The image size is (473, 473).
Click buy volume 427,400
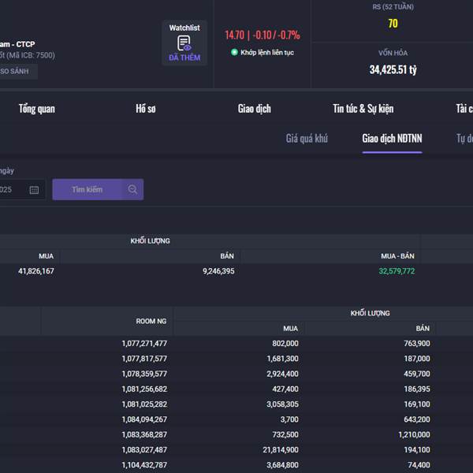pos(285,389)
